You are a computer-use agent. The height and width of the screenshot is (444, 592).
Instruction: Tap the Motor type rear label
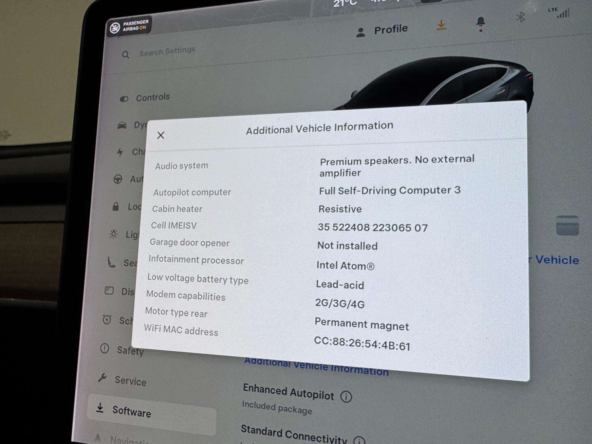point(176,312)
